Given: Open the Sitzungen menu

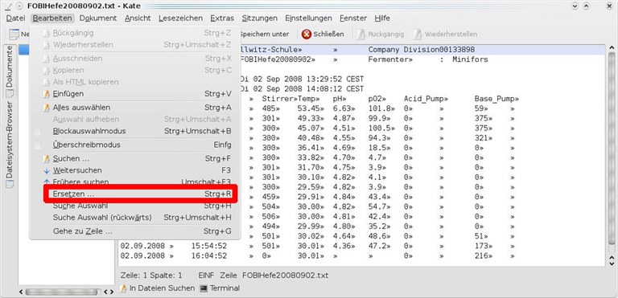Looking at the screenshot, I should coord(259,18).
